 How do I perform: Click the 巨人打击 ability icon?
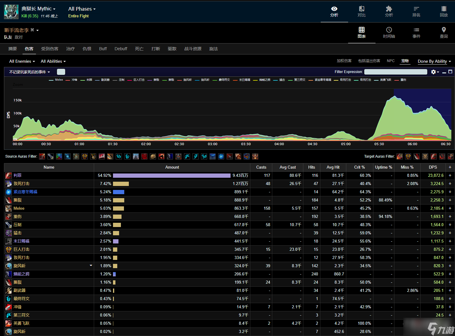[9, 250]
